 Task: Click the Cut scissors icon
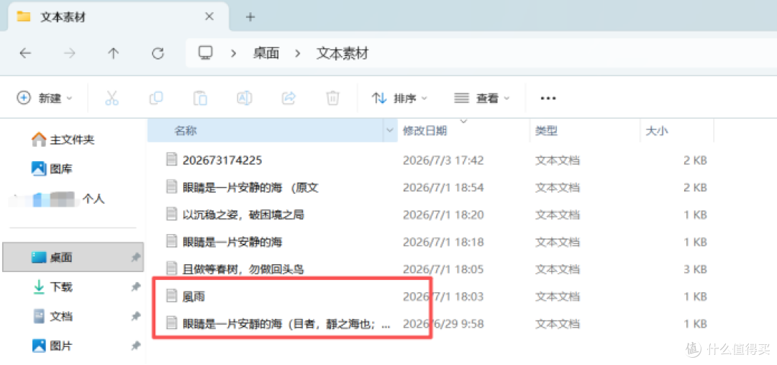(x=112, y=98)
